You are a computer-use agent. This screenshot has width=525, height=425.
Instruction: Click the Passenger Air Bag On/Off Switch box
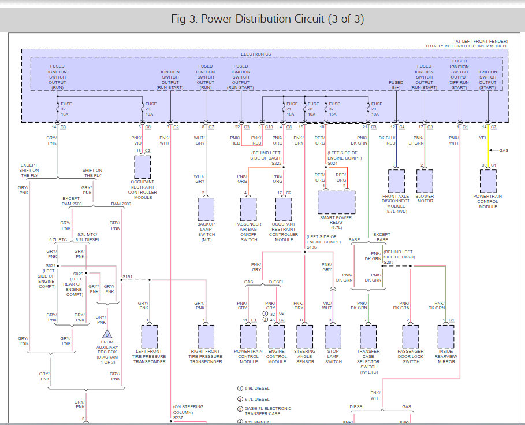click(x=248, y=209)
